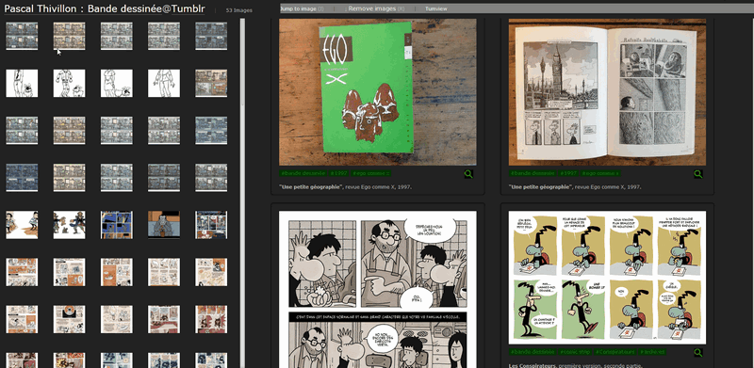Open the Tumview link in the top bar
The width and height of the screenshot is (754, 368).
point(435,8)
